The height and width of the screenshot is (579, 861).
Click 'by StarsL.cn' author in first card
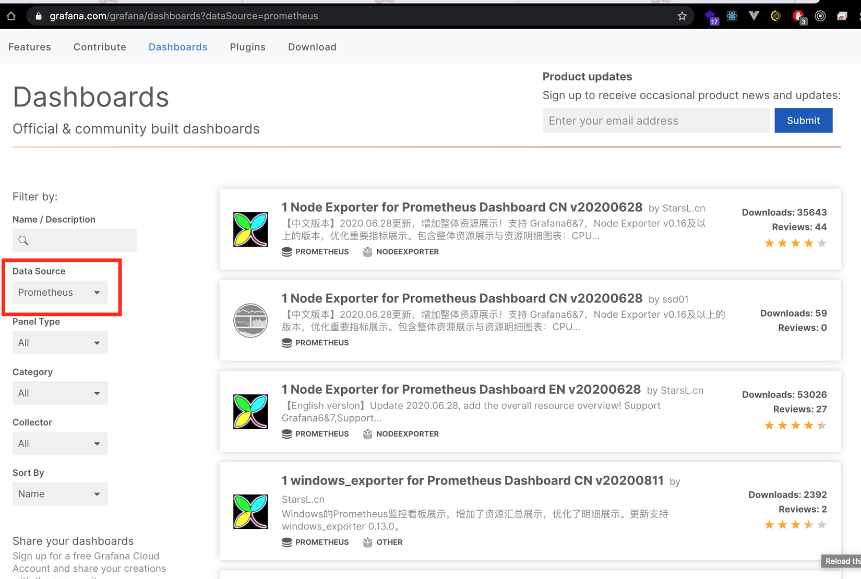tap(677, 208)
